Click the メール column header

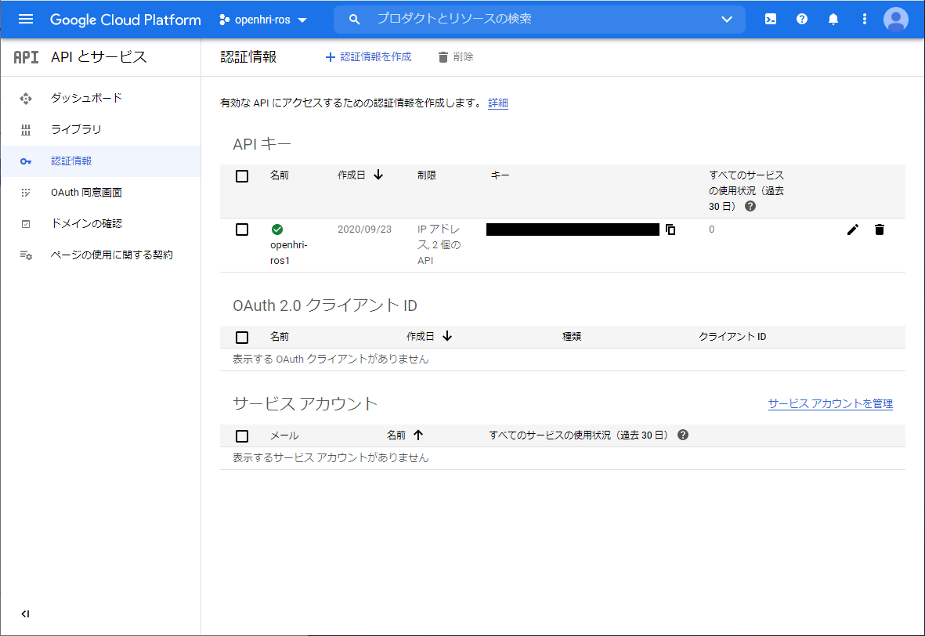point(284,435)
